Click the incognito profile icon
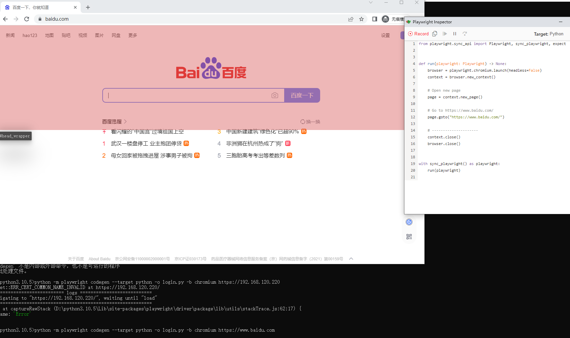Screen dimensions: 570x338 pos(385,19)
